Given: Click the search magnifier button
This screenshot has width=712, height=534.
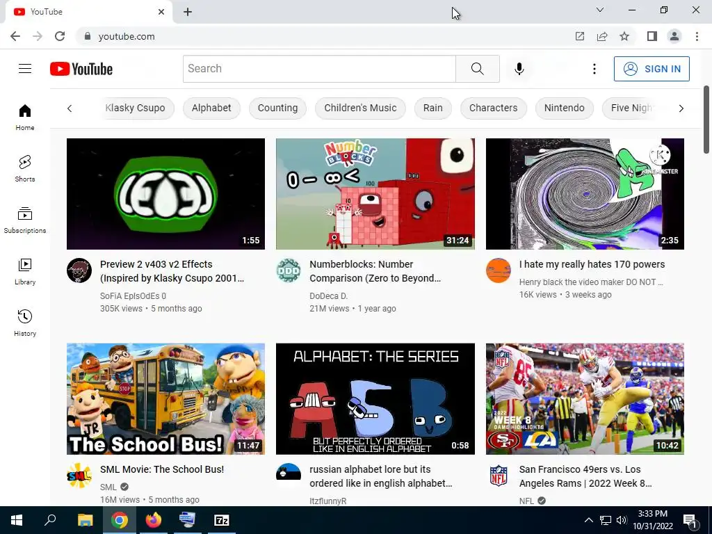Looking at the screenshot, I should pos(477,69).
